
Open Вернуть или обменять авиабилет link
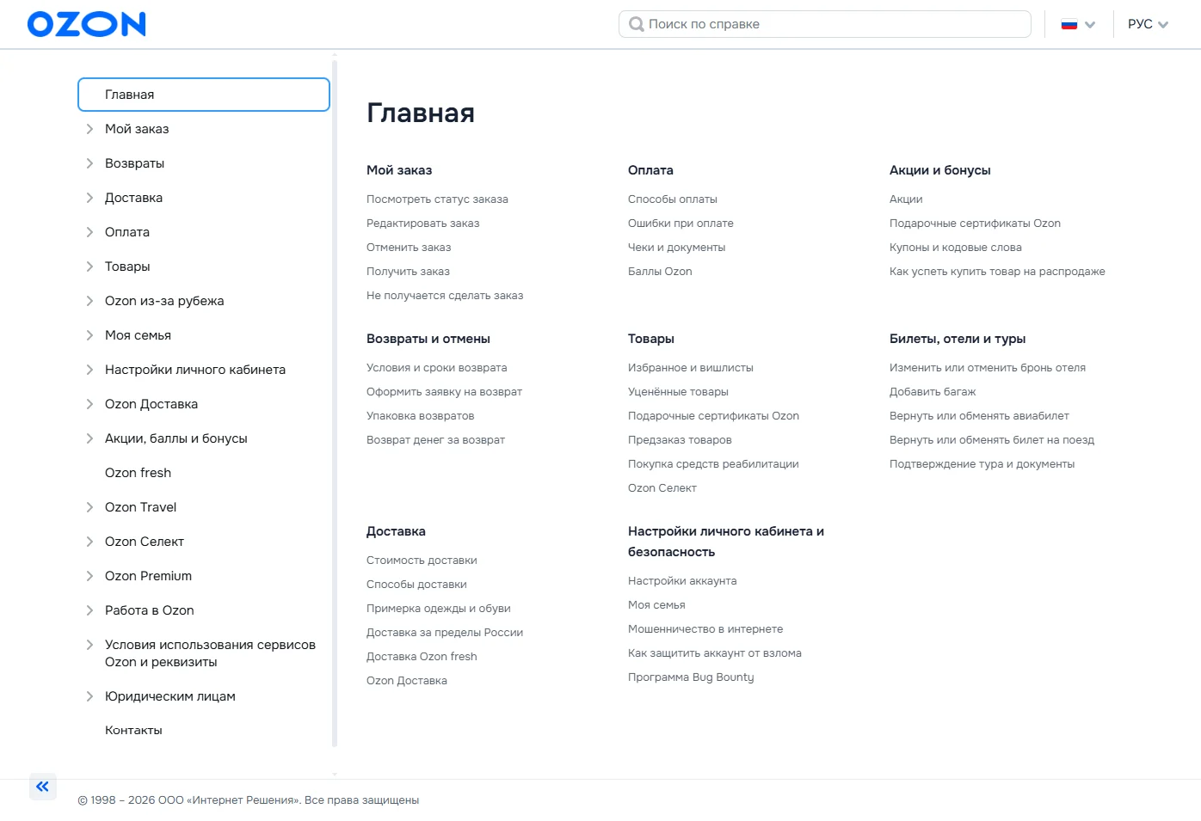[x=979, y=416]
